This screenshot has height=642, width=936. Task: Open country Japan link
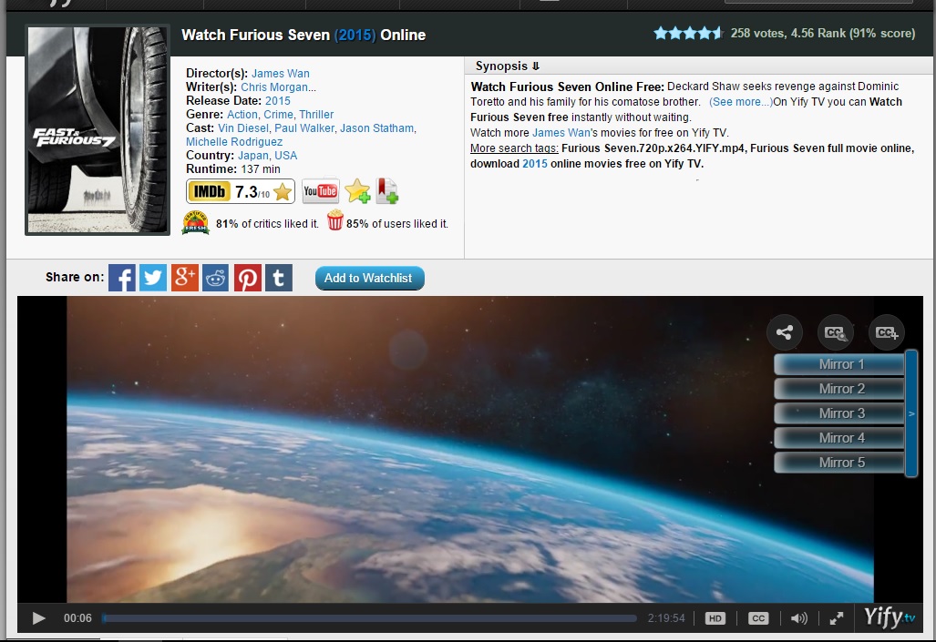click(253, 156)
